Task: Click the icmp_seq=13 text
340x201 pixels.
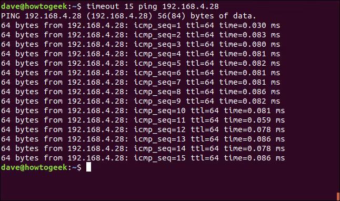Action: pyautogui.click(x=159, y=139)
